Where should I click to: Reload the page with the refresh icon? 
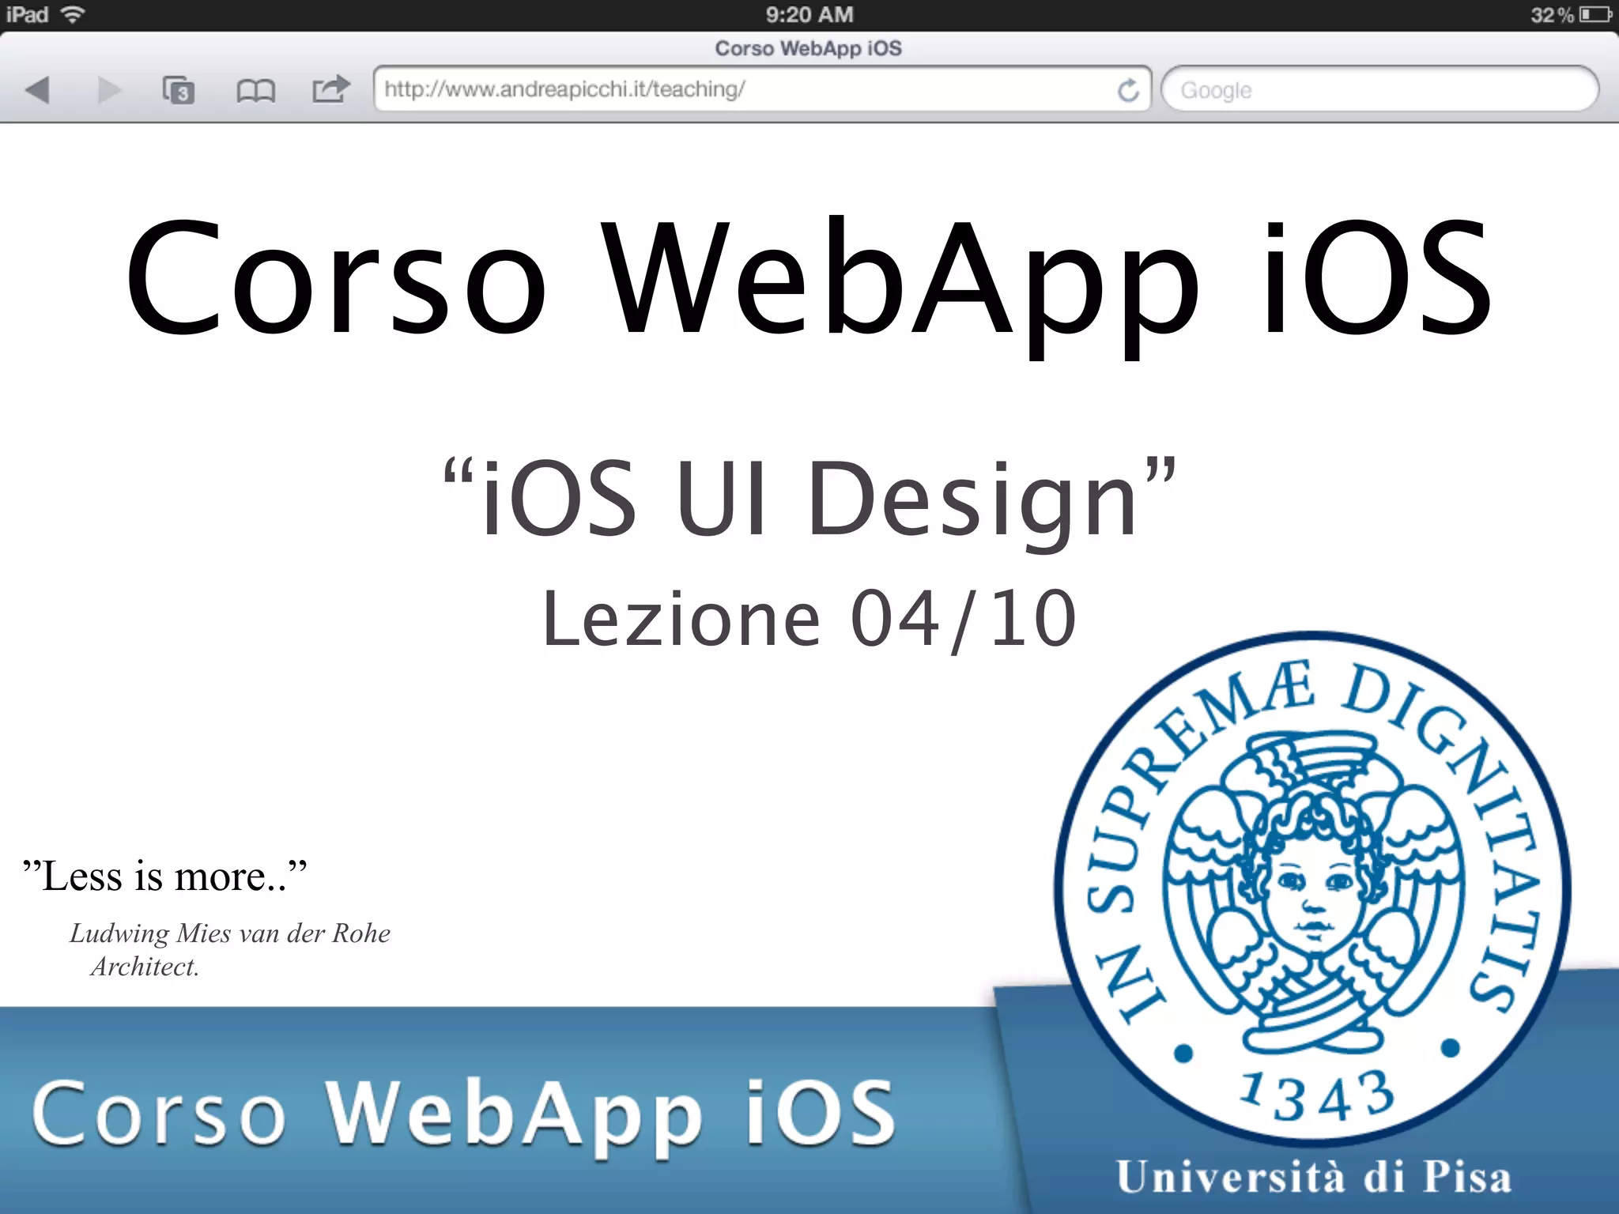click(x=1128, y=90)
